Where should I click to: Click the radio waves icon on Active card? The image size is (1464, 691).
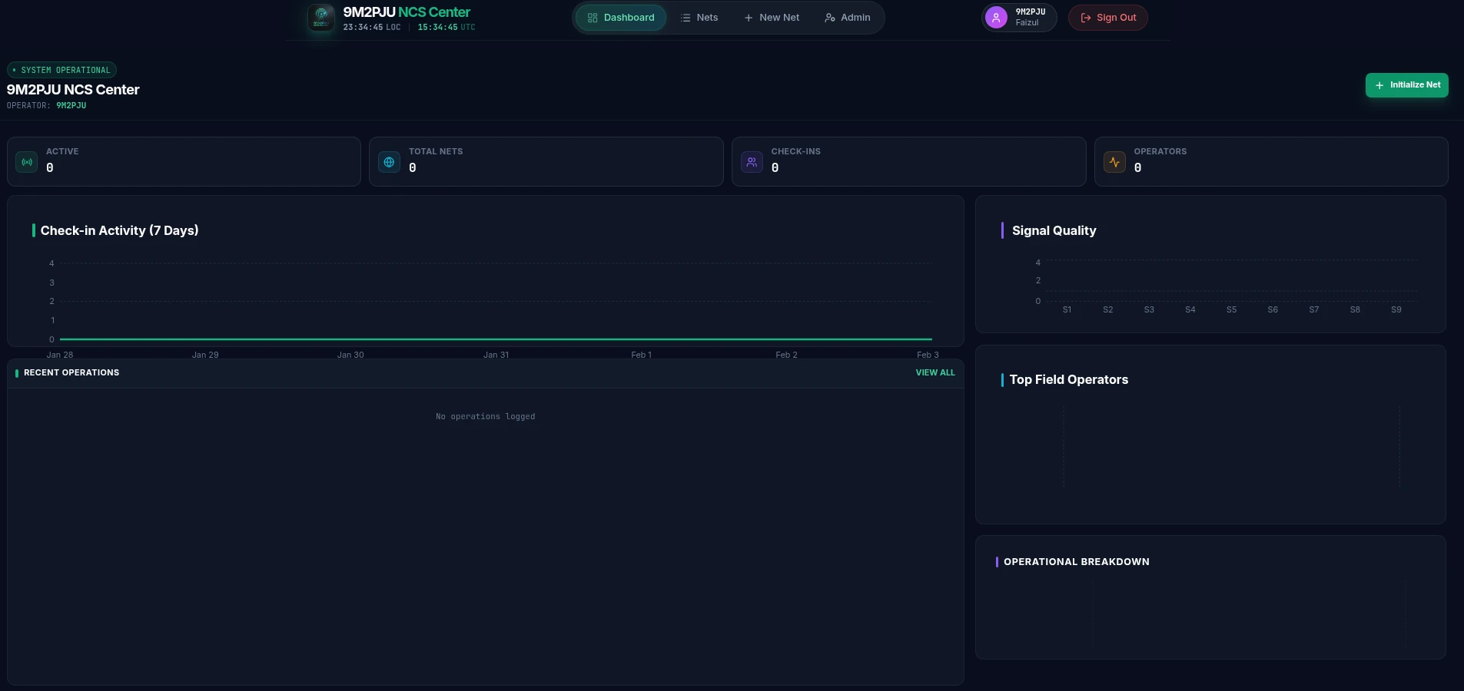tap(26, 162)
